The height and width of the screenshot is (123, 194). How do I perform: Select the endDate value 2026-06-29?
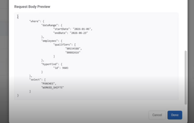click(79, 33)
